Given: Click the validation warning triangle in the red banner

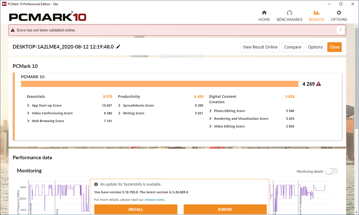Looking at the screenshot, I should [x=13, y=30].
